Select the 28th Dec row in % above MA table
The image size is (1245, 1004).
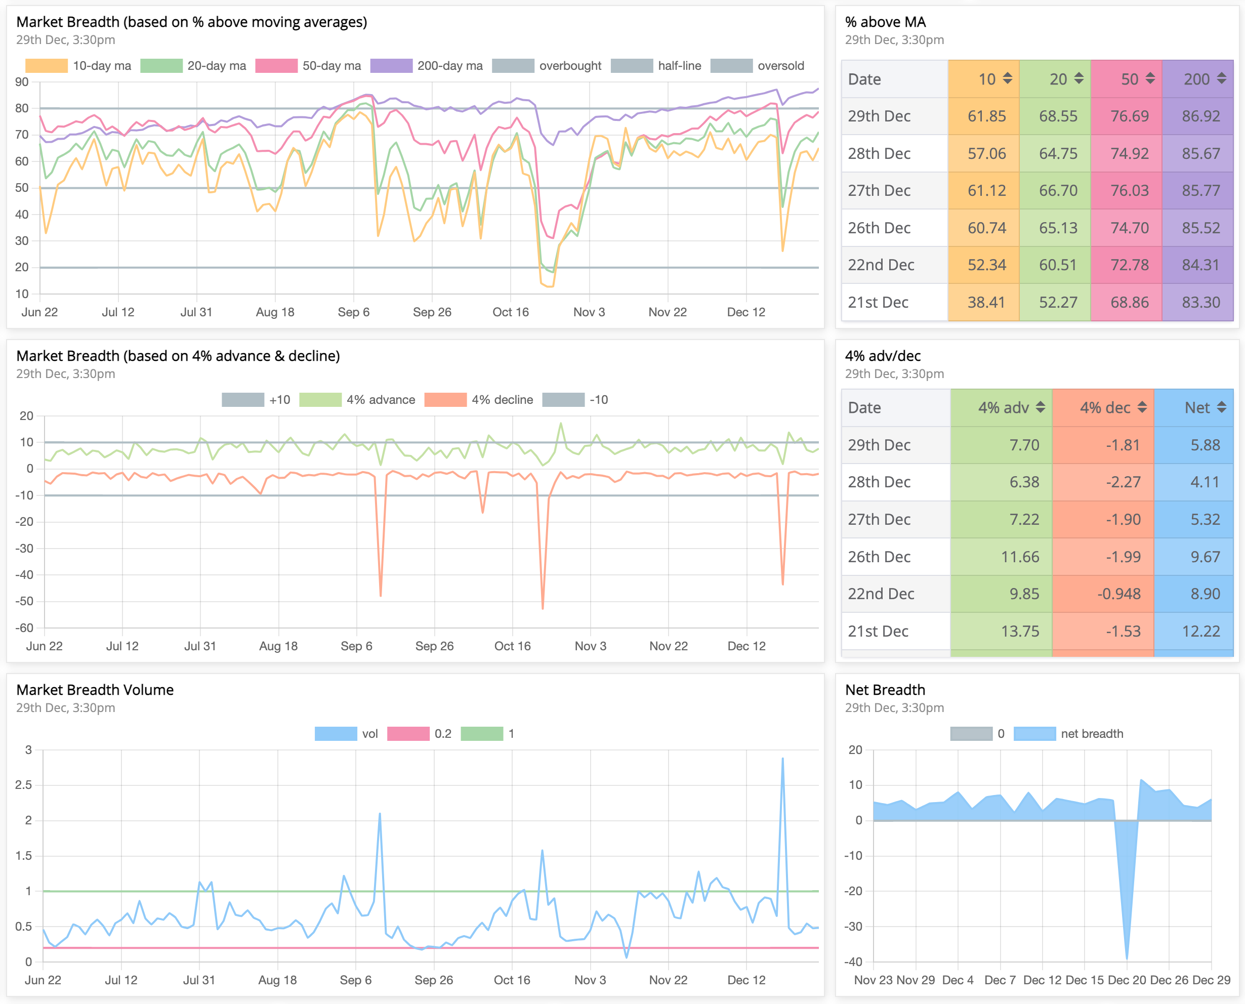[1037, 153]
